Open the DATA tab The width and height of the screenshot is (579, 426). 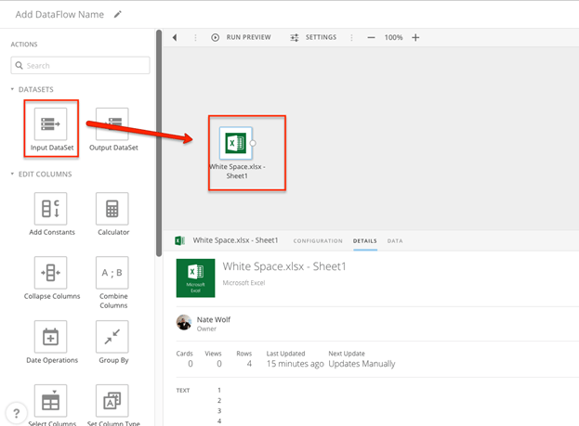(395, 241)
